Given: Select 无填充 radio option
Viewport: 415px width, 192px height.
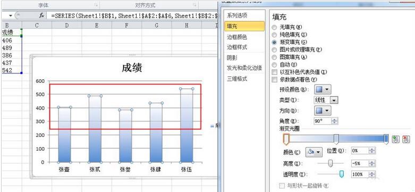Looking at the screenshot, I should click(x=274, y=27).
